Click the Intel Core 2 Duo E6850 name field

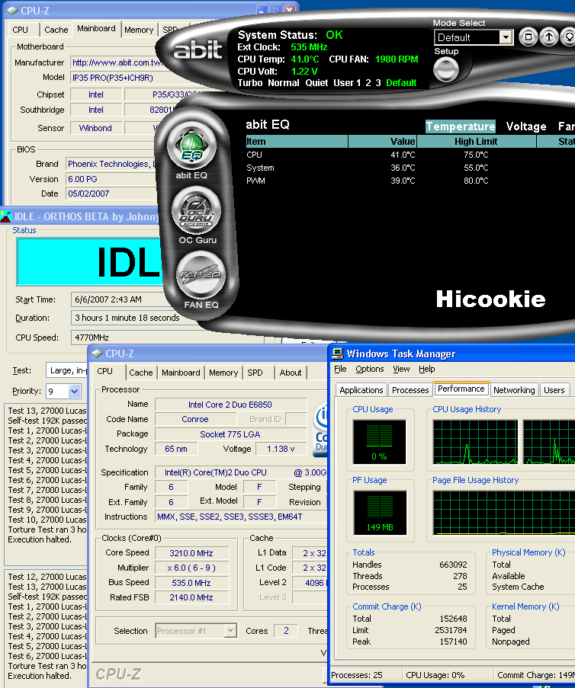coord(230,405)
